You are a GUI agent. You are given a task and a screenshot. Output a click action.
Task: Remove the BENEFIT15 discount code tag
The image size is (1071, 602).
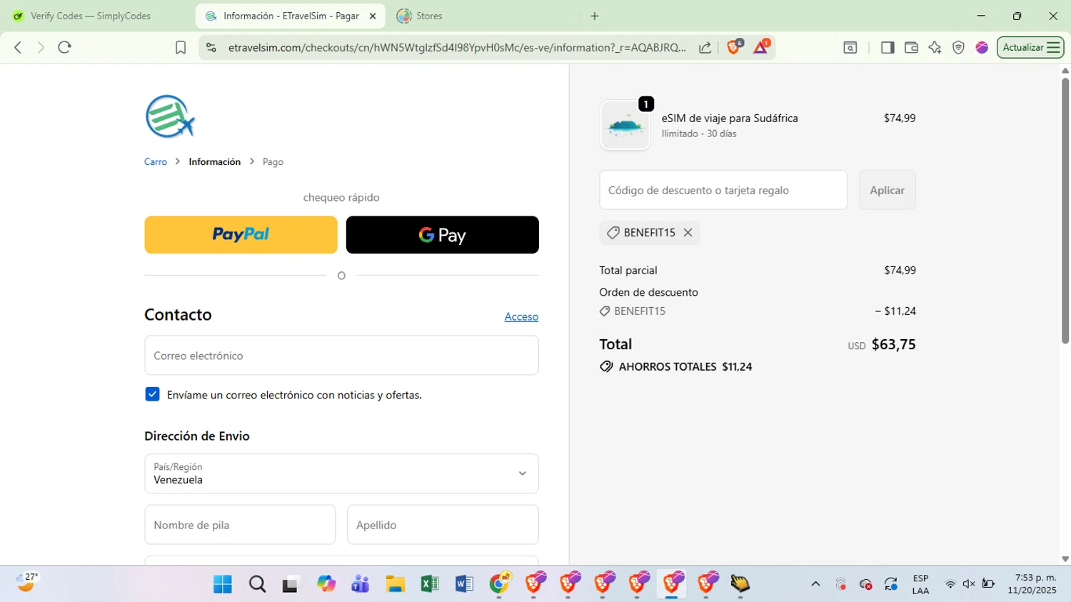click(688, 233)
